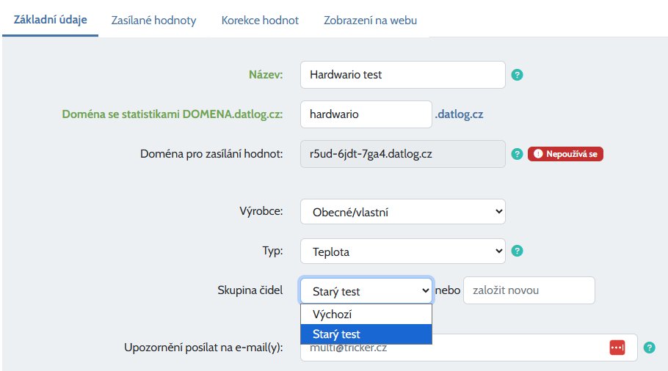Open the Výrobce dropdown
The height and width of the screenshot is (371, 668).
point(402,211)
